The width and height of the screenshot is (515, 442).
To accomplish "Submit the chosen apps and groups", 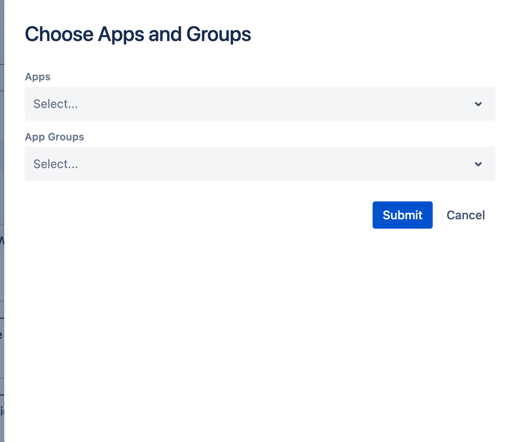I will click(402, 215).
